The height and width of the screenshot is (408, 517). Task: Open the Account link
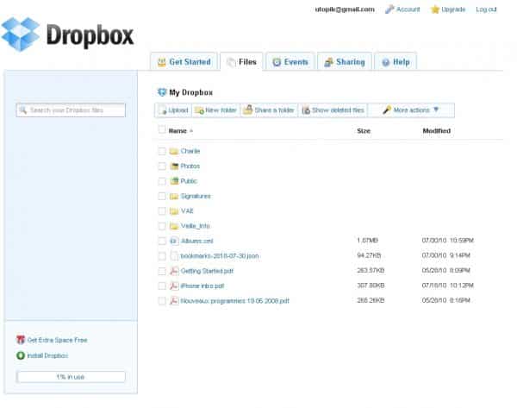coord(408,9)
